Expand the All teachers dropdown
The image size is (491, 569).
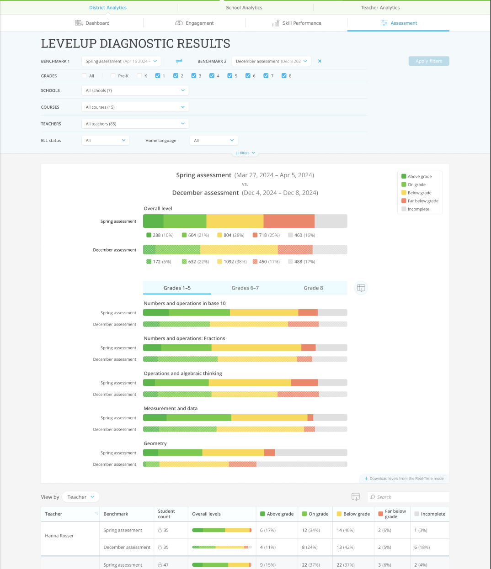pos(135,123)
